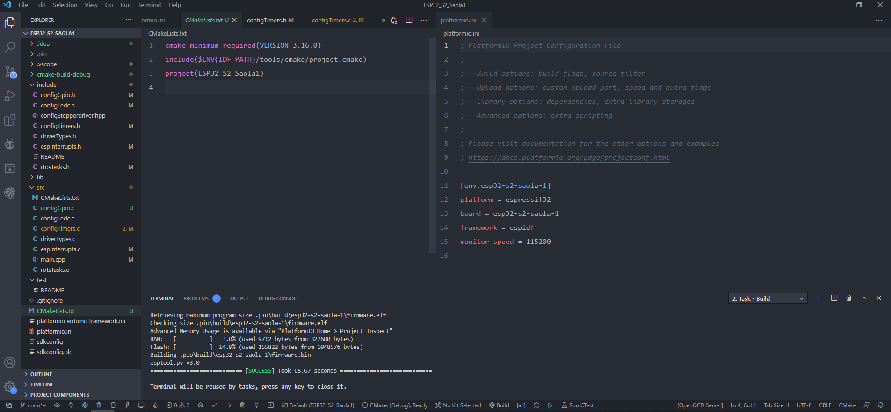Screen dimensions: 891x412
Task: Open the Search view in activity bar
Action: [x=10, y=47]
